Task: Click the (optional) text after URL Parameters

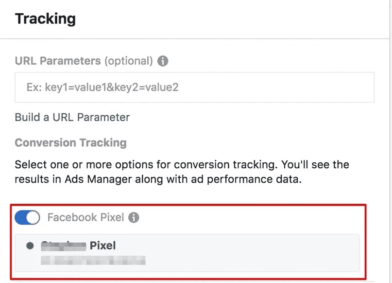Action: (129, 61)
